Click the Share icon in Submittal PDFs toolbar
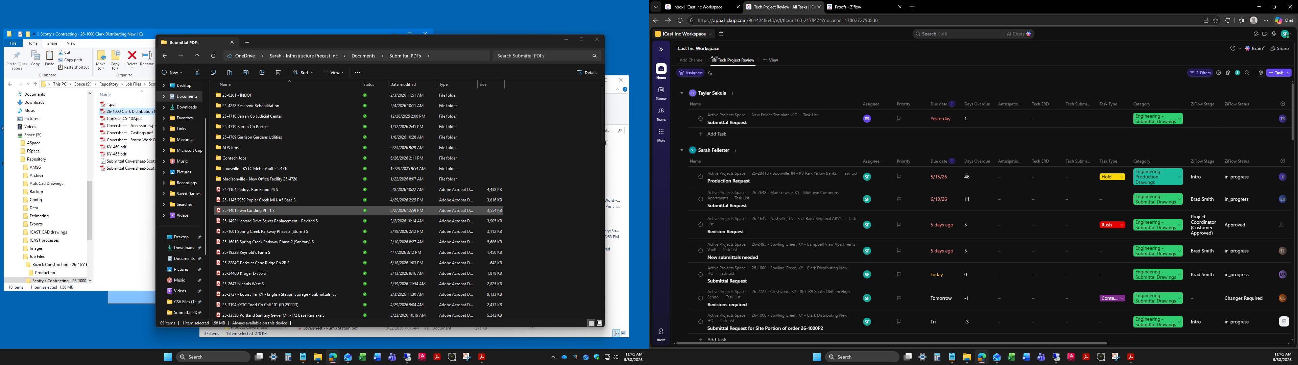This screenshot has height=365, width=1298. (x=262, y=73)
